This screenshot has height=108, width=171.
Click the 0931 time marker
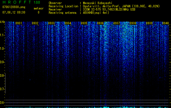(19, 23)
